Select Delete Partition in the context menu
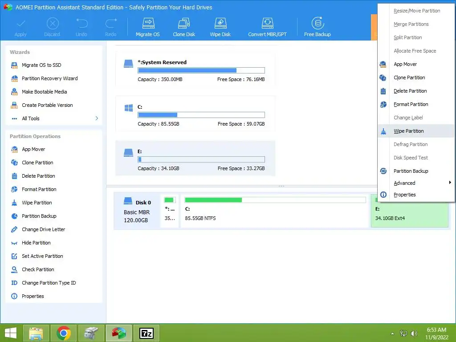Screen dimensions: 456x342 (416, 91)
